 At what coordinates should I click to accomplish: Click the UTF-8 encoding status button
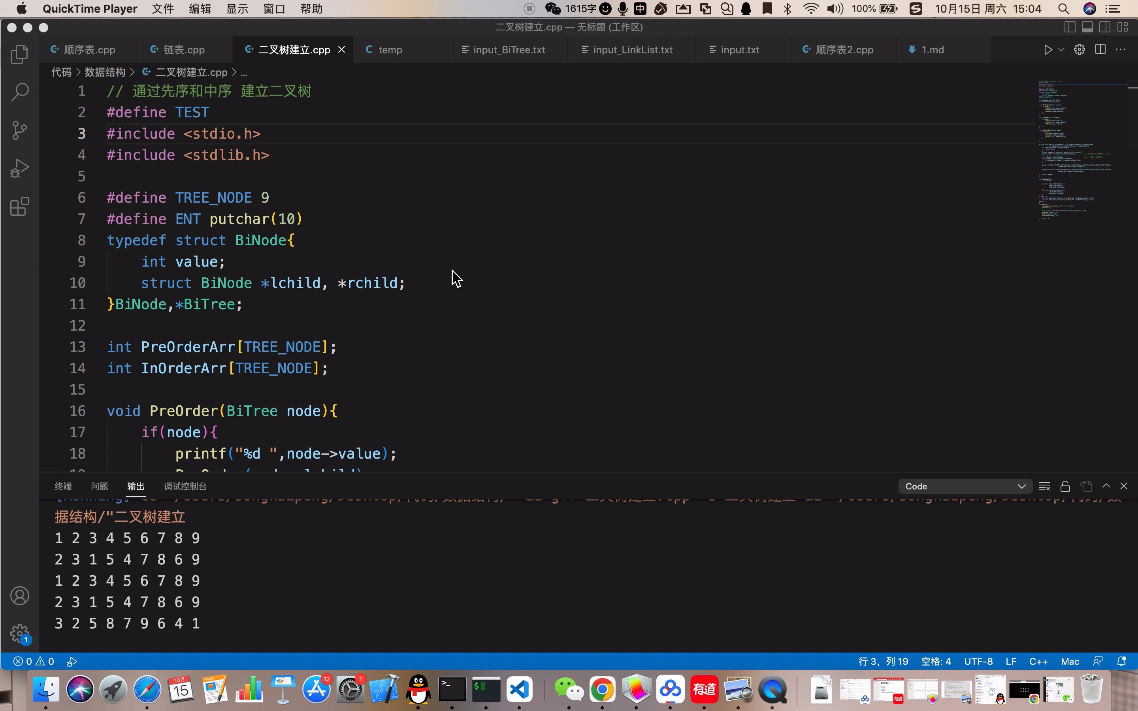978,661
